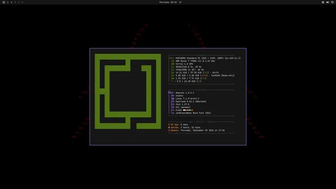The image size is (336, 189).
Task: Switch to workspace 2
Action: 12,2
